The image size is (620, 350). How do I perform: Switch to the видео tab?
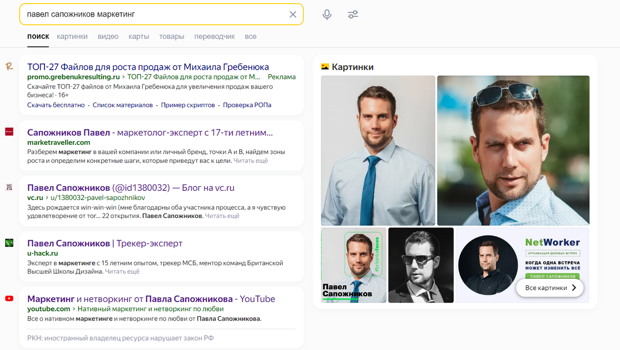pyautogui.click(x=108, y=37)
